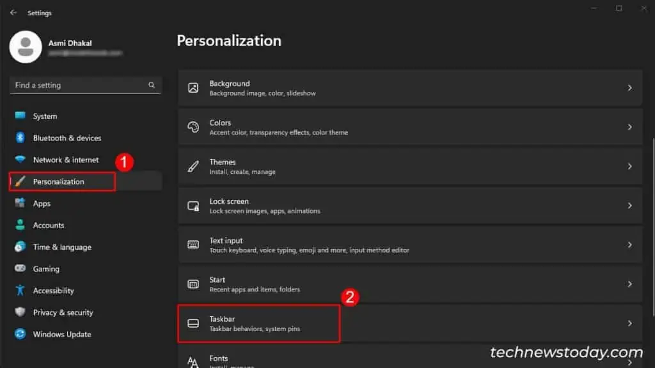The image size is (655, 368).
Task: Click the back arrow in Settings
Action: tap(13, 13)
